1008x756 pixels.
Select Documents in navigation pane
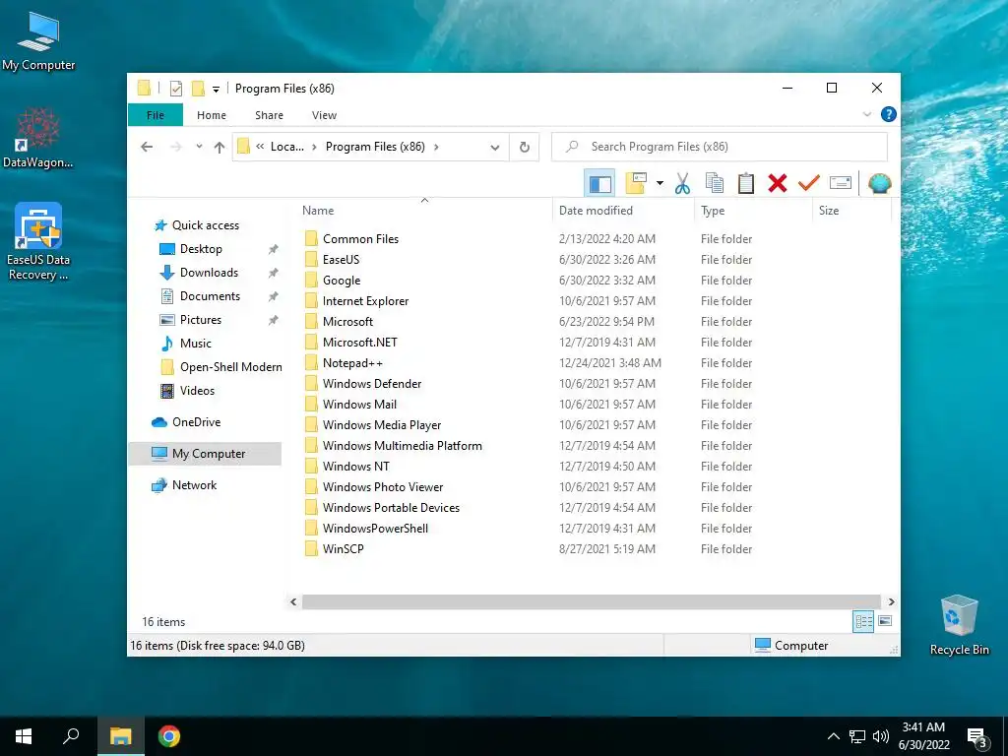[210, 296]
